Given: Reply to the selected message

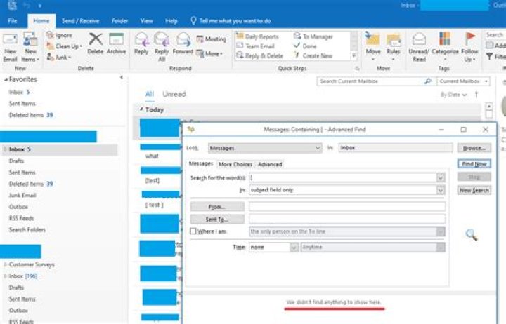Looking at the screenshot, I should click(141, 43).
